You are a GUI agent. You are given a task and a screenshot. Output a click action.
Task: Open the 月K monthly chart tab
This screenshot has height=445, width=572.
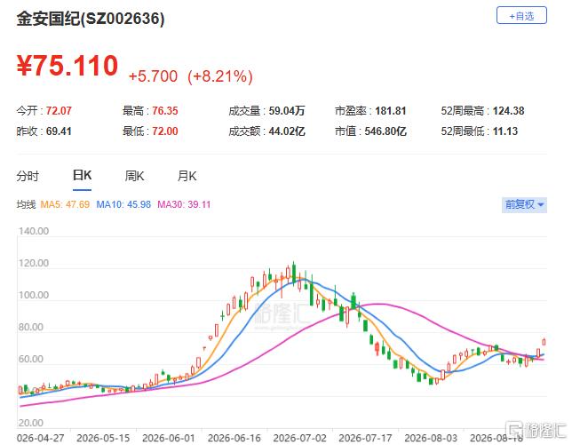(187, 176)
